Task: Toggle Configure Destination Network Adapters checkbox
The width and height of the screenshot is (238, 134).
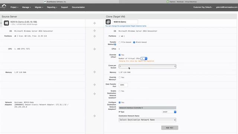Action: [x=120, y=103]
